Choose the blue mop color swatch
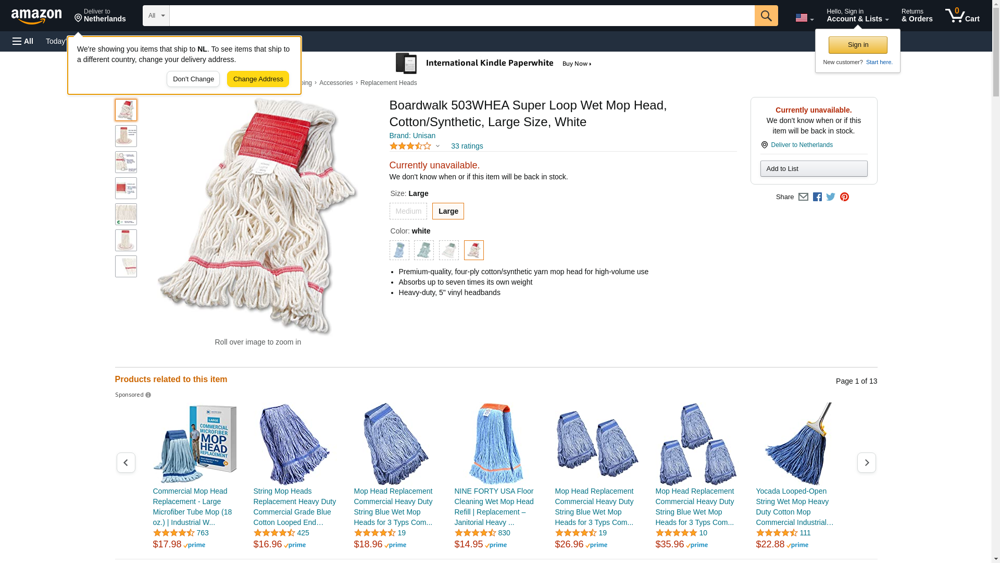Screen dimensions: 1000x563 pos(399,250)
